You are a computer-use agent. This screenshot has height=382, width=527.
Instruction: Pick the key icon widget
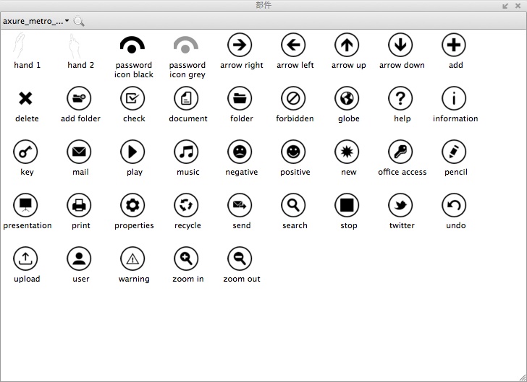[x=25, y=152]
